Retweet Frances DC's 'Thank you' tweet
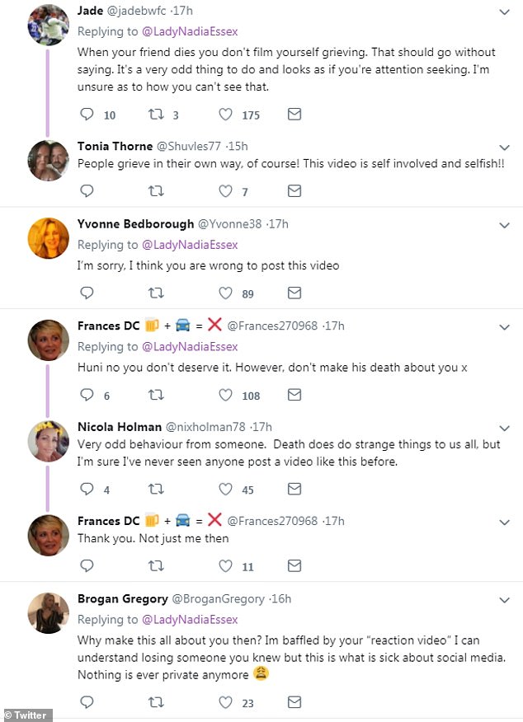The width and height of the screenshot is (523, 722). coord(155,566)
